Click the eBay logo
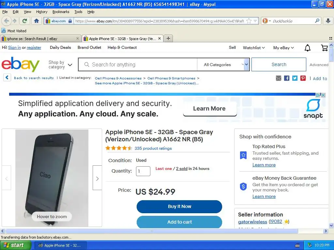 (x=21, y=64)
